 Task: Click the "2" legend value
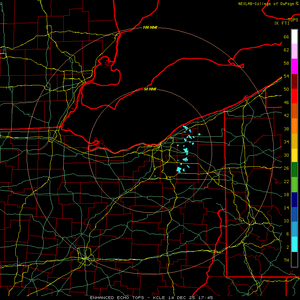pos(288,247)
